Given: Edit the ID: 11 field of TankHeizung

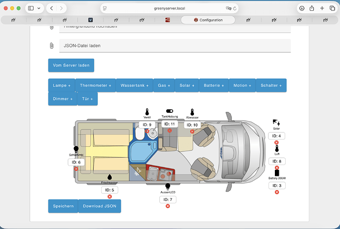Looking at the screenshot, I should pyautogui.click(x=169, y=124).
